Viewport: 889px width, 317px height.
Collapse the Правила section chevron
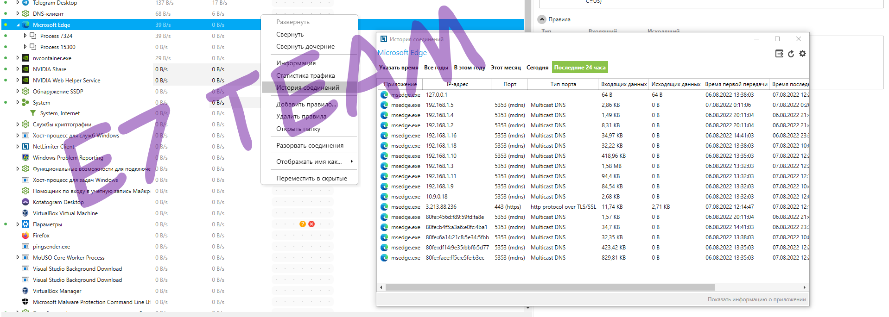pos(542,19)
